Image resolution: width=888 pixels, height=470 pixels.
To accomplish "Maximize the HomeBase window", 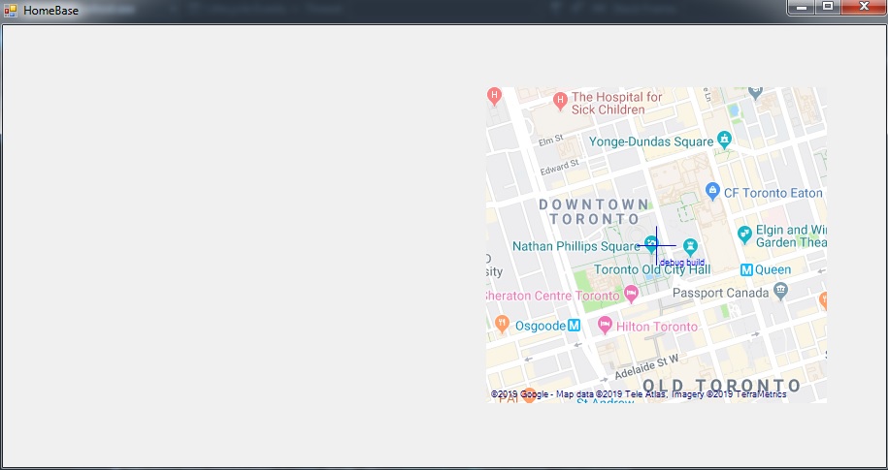I will (x=828, y=8).
